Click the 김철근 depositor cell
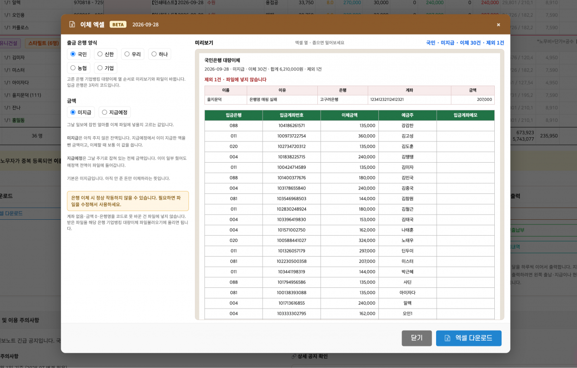The image size is (577, 368). point(407,209)
